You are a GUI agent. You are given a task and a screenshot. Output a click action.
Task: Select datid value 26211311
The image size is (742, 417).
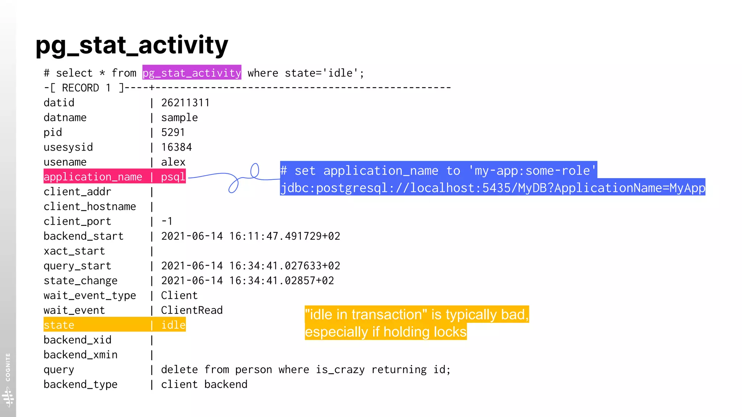pos(185,103)
